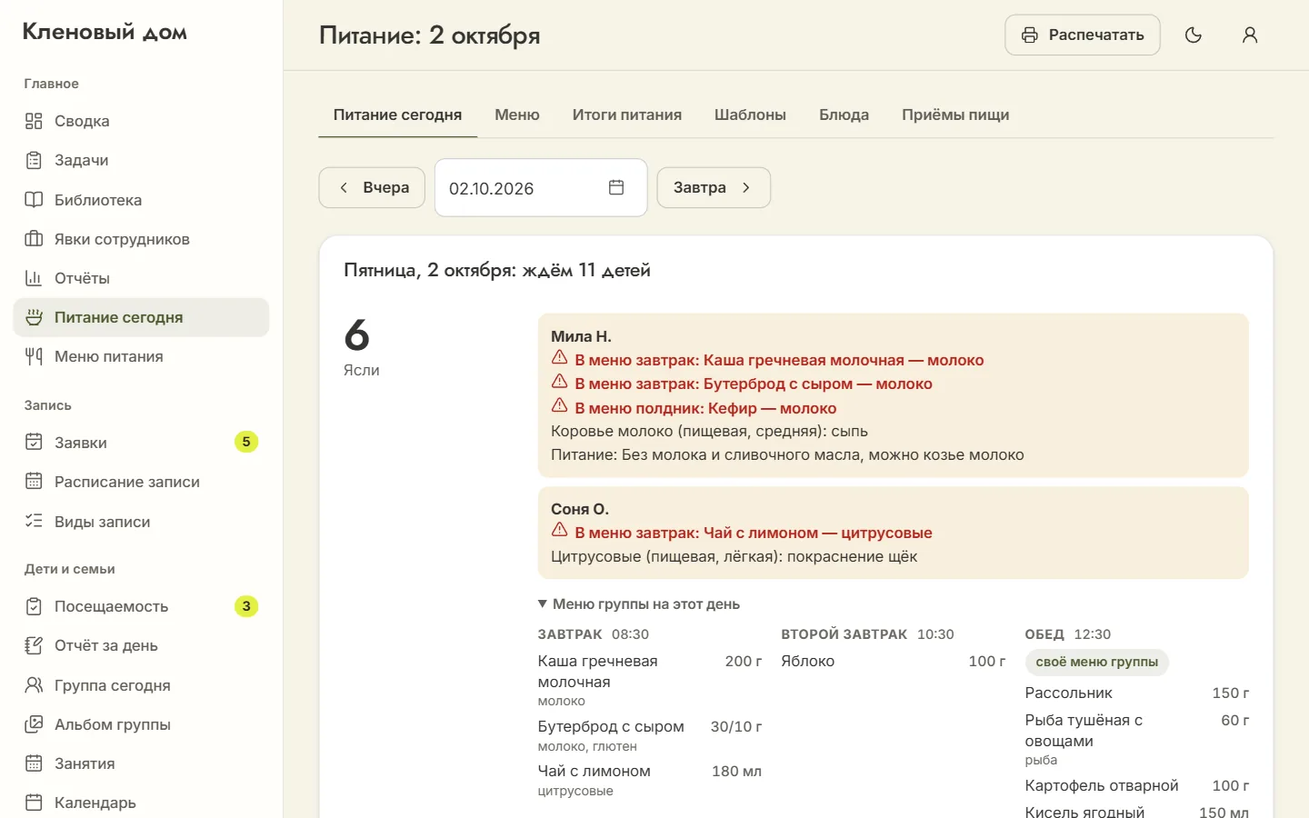Image resolution: width=1309 pixels, height=818 pixels.
Task: Click Занятия calendar icon
Action: 34,763
